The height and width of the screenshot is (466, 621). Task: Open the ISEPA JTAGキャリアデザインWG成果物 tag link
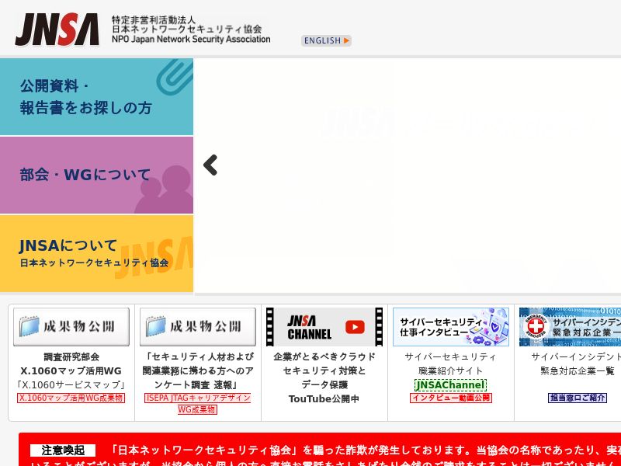coord(198,403)
